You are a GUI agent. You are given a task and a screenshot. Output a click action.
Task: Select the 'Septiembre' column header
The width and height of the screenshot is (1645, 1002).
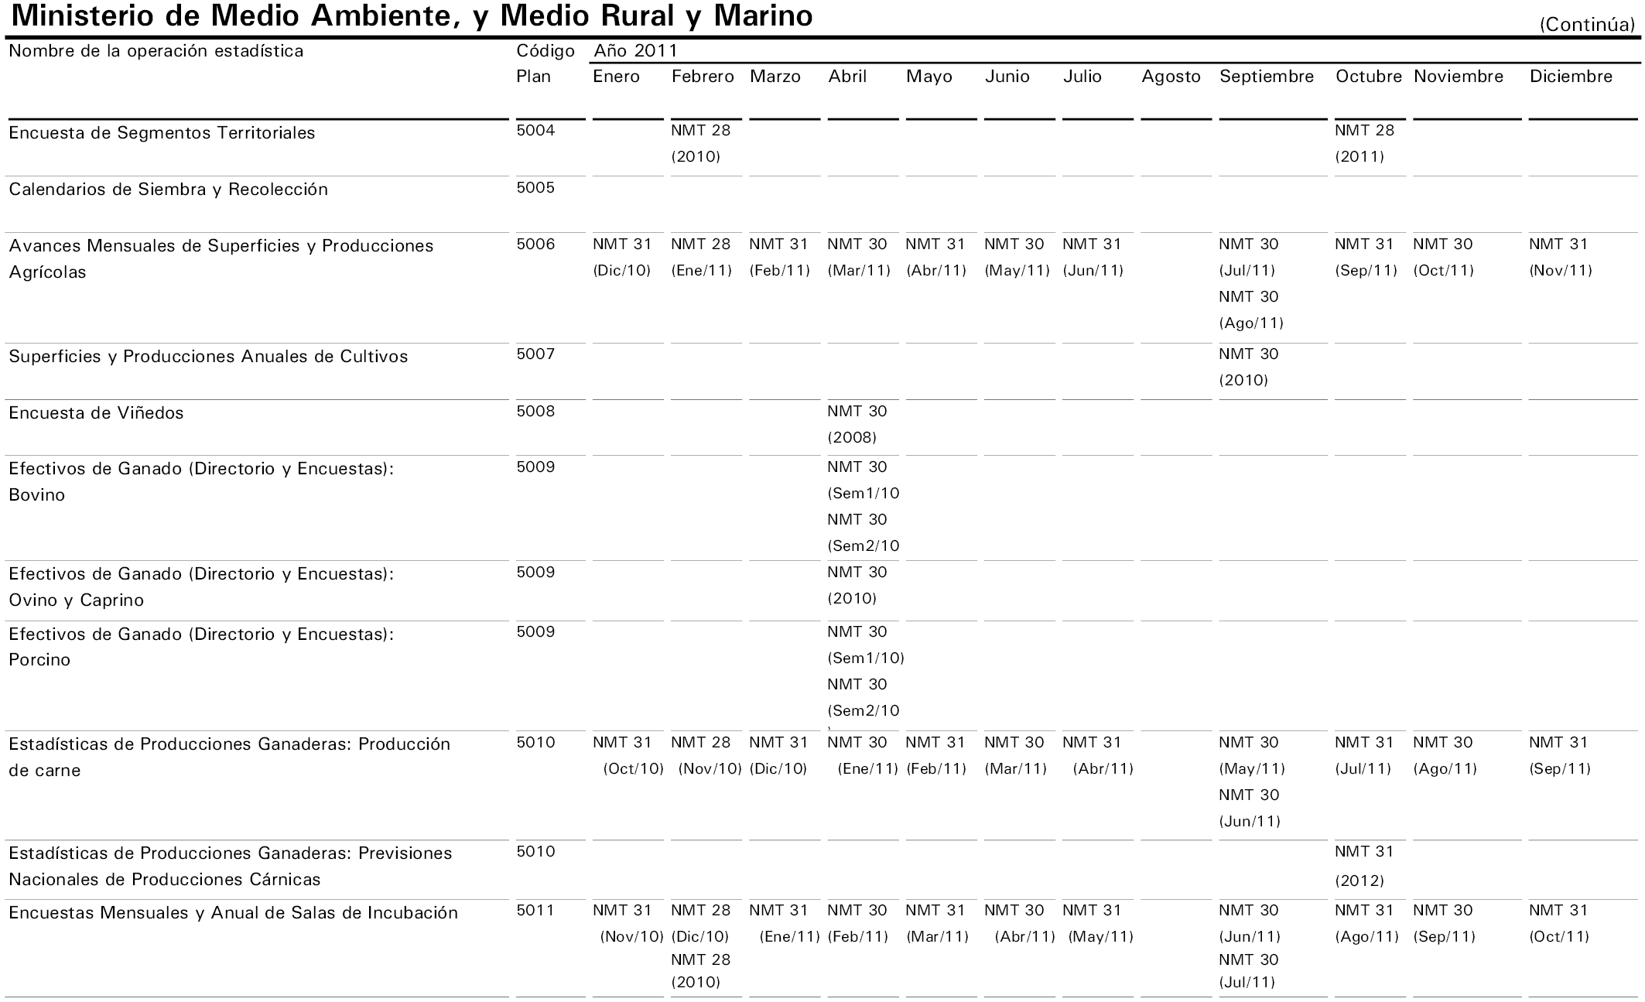click(1267, 77)
